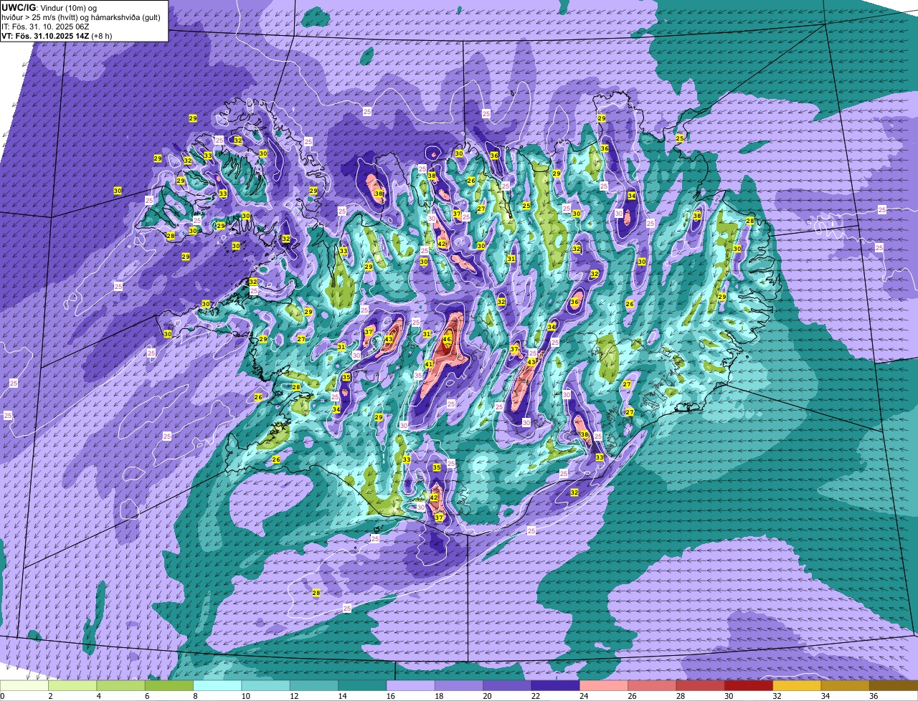
Task: Choose the 10–12 m/s legend swatch
Action: 265,686
